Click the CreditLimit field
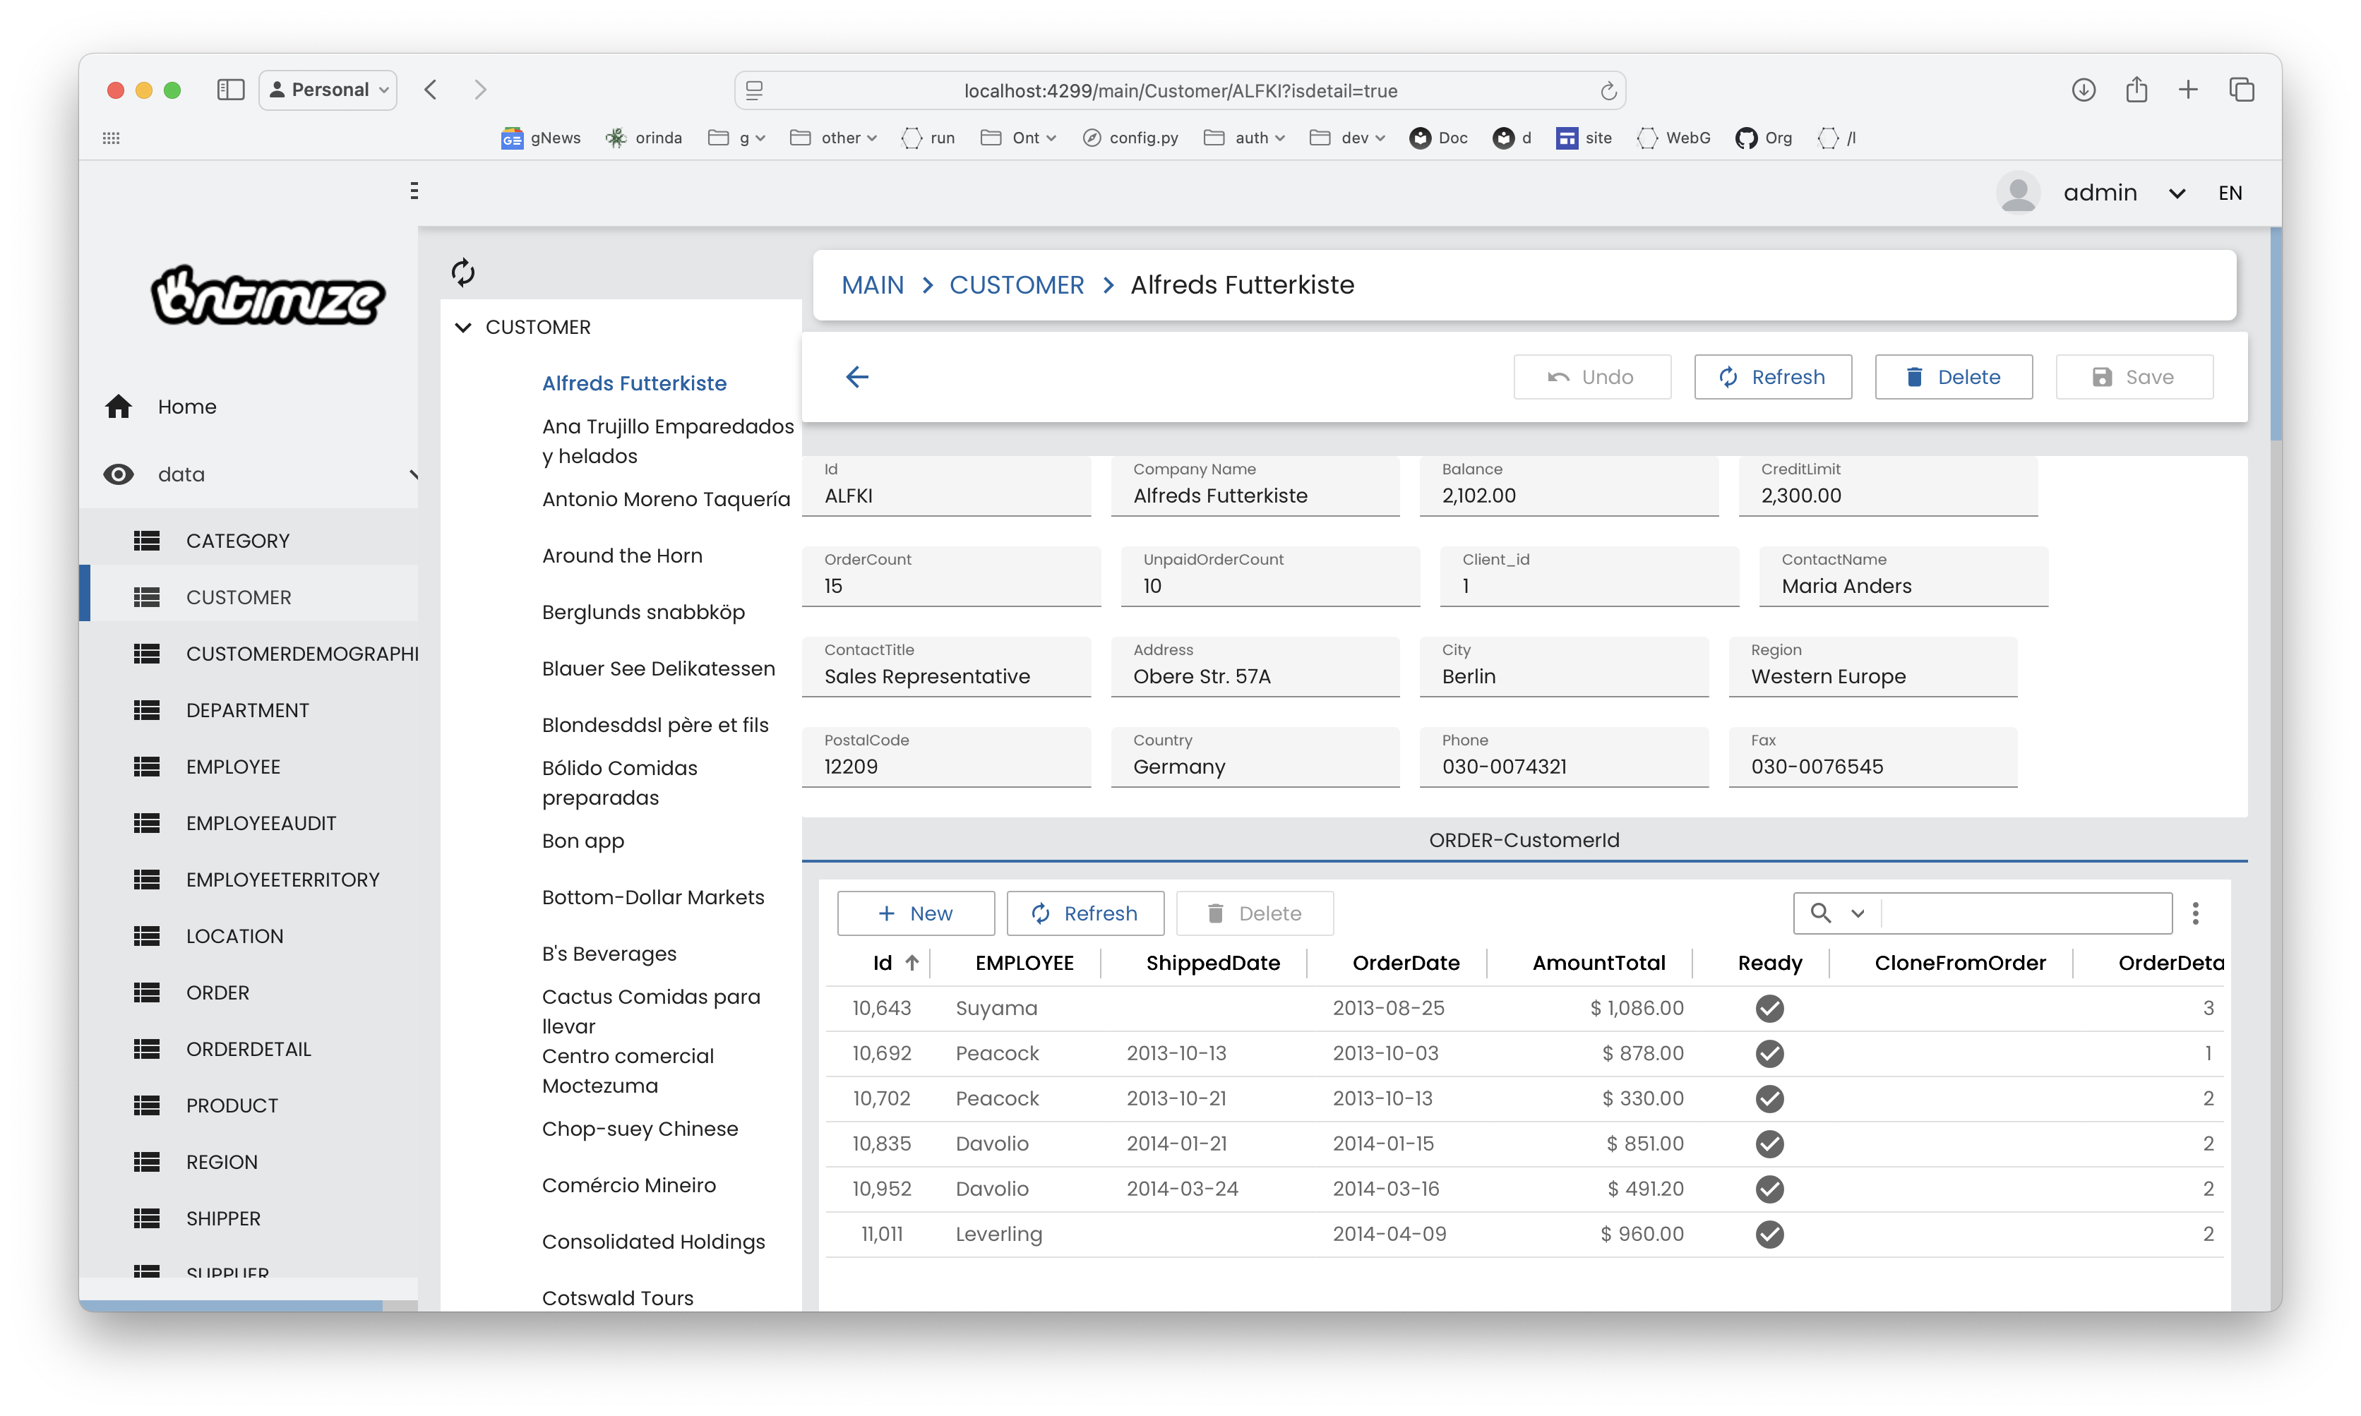Viewport: 2361px width, 1416px height. point(1888,486)
